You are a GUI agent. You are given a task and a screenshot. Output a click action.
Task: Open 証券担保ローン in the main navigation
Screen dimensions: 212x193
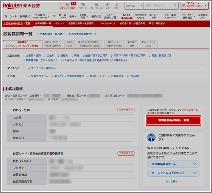click(203, 16)
